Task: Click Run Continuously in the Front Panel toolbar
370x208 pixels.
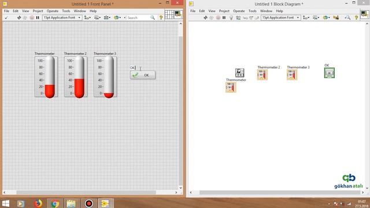Action: [25, 18]
